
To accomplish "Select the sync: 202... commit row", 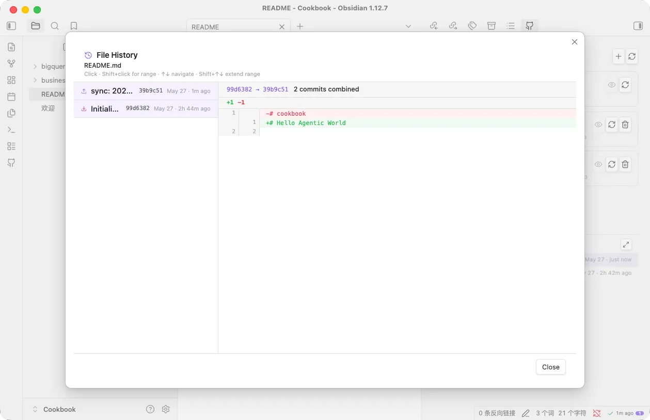I will click(146, 91).
